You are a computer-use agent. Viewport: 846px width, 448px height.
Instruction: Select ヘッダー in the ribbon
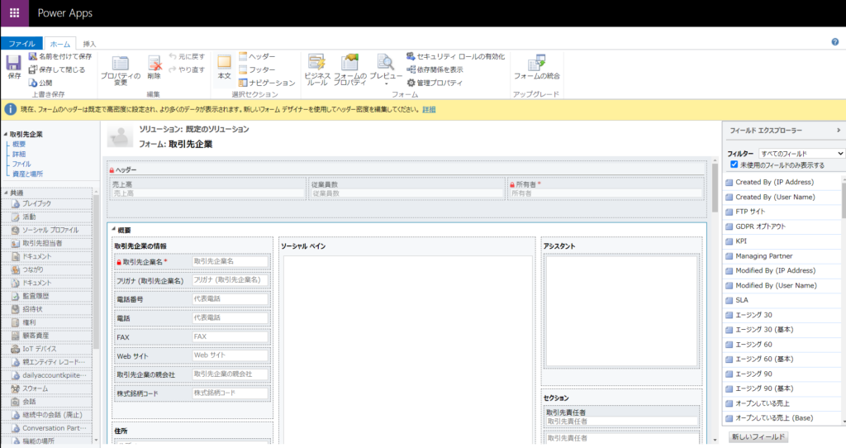coord(257,56)
